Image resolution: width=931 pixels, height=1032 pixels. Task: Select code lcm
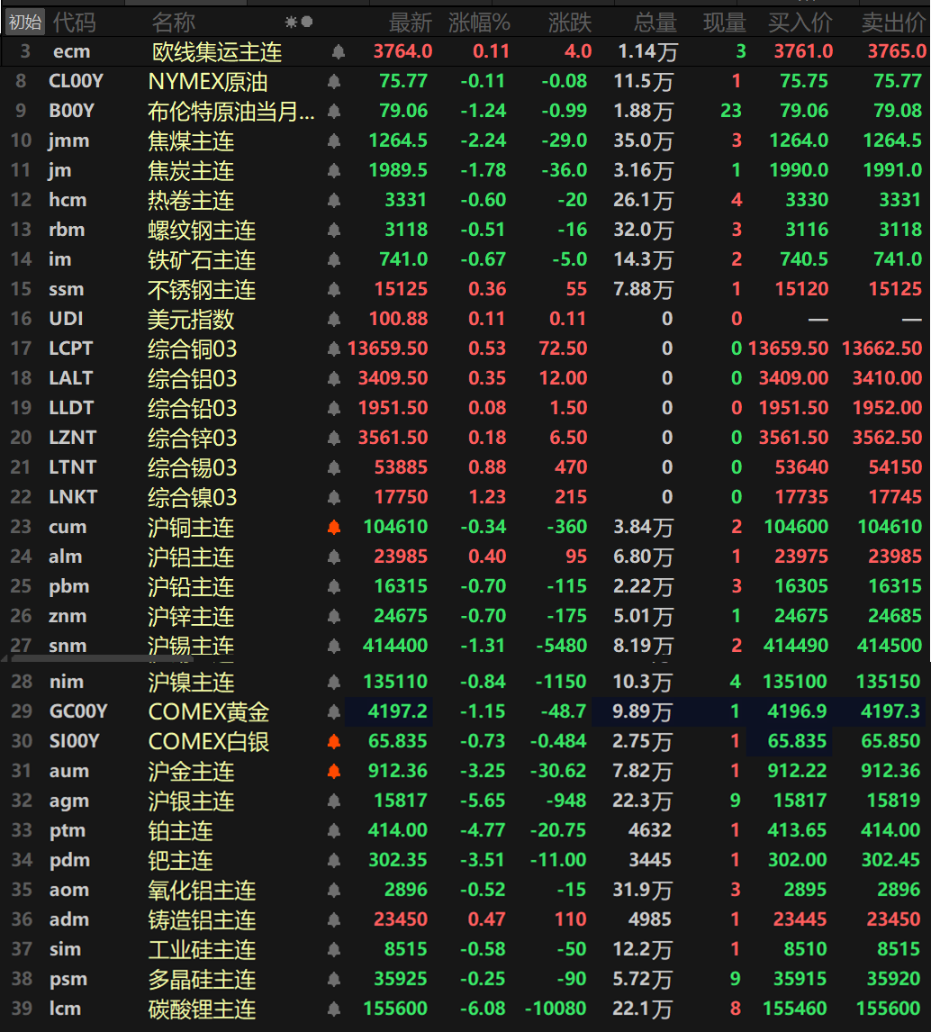(x=65, y=1009)
